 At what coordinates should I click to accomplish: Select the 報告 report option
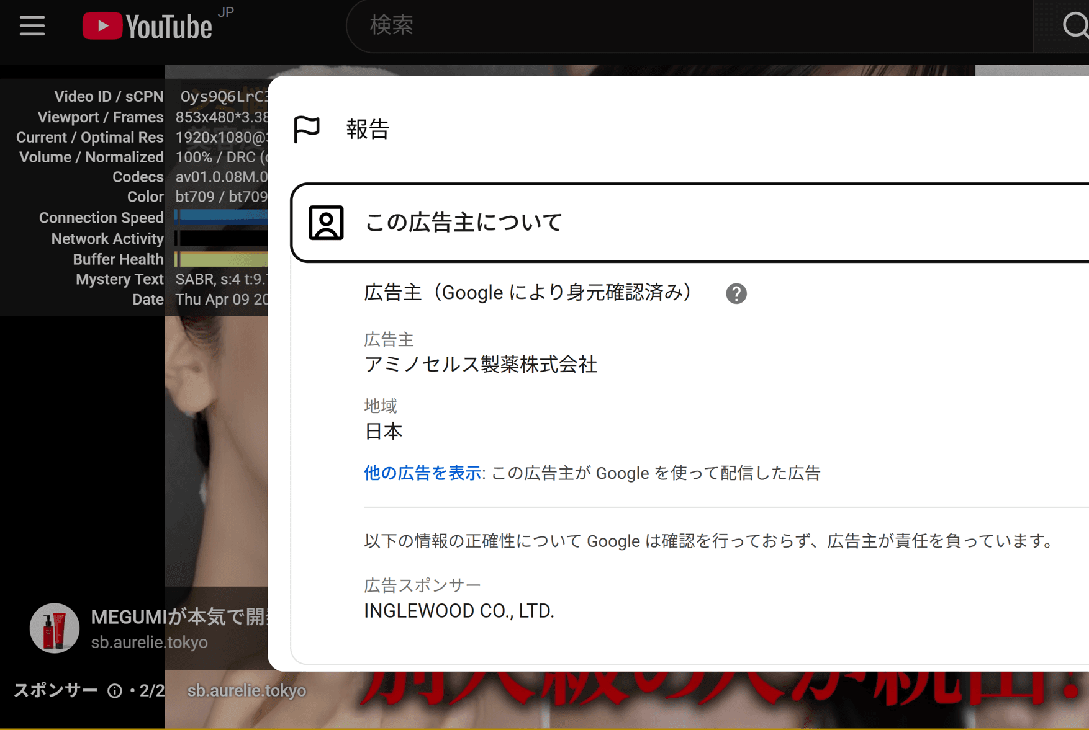point(368,129)
